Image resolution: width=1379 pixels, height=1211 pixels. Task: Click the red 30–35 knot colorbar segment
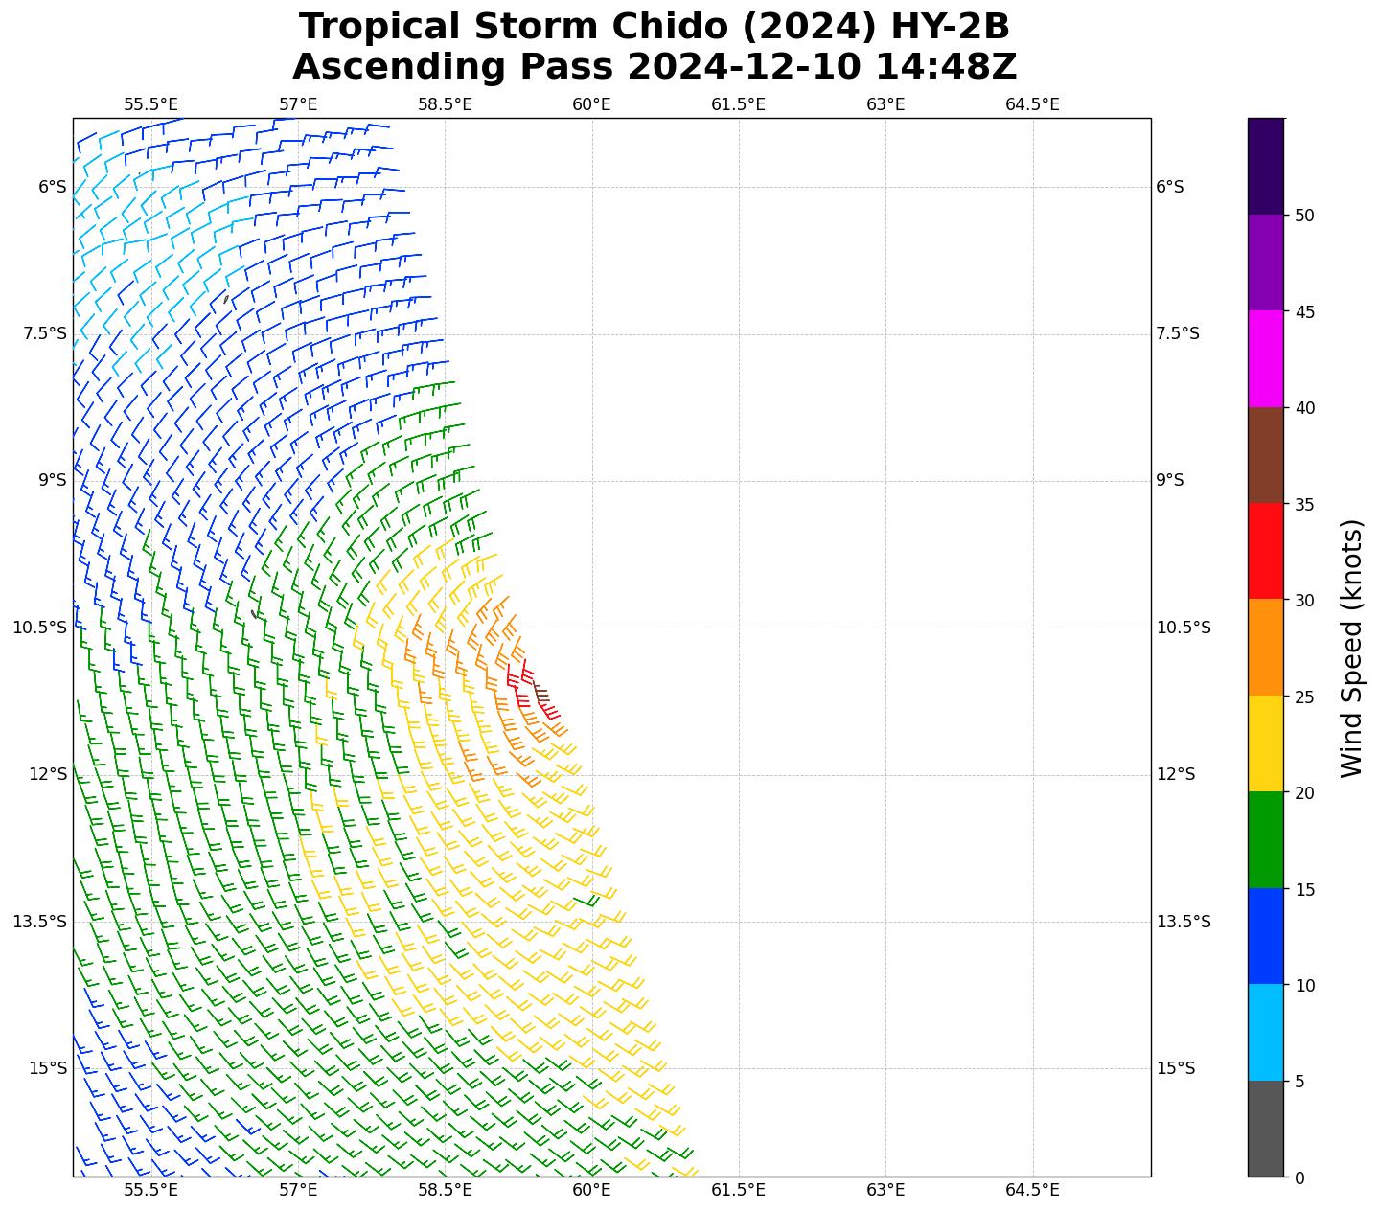point(1265,551)
